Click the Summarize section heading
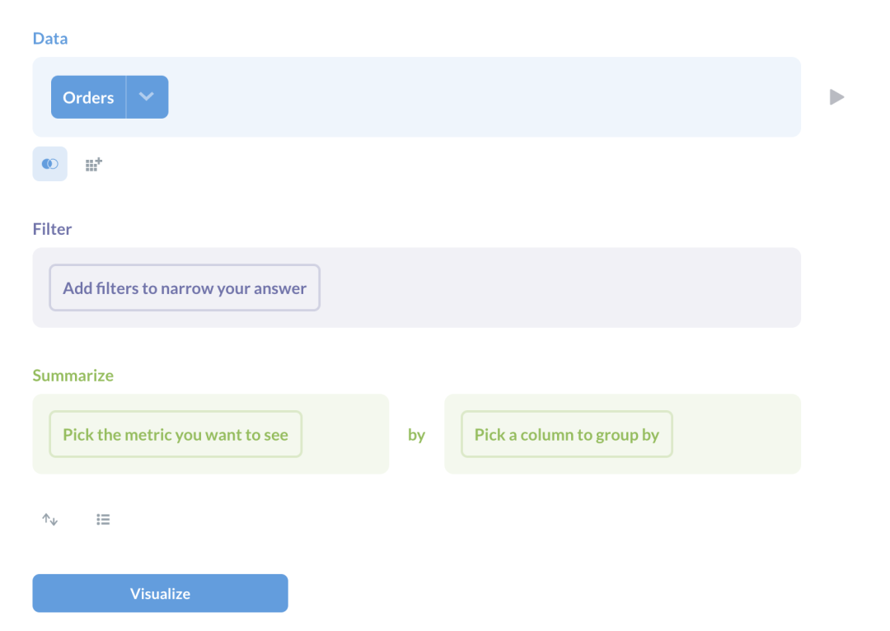The height and width of the screenshot is (631, 890). pyautogui.click(x=73, y=376)
